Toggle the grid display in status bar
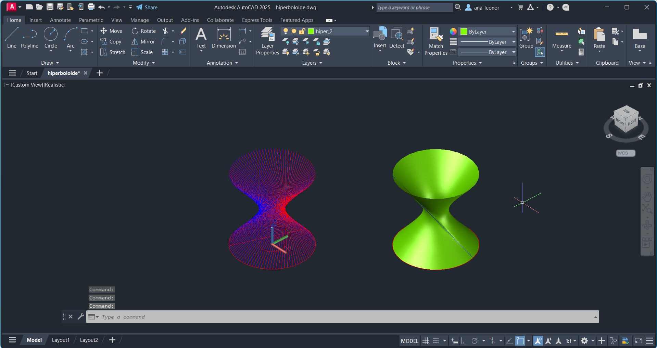The height and width of the screenshot is (348, 657). tap(426, 341)
